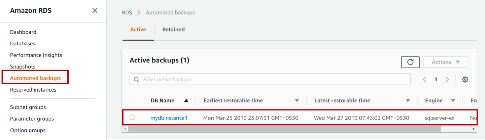The height and width of the screenshot is (140, 485).
Task: Refresh the active backups list
Action: tap(410, 62)
